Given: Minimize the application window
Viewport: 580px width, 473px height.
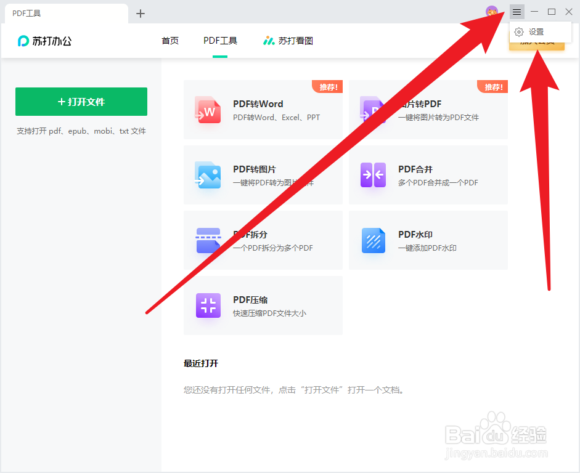Looking at the screenshot, I should point(534,12).
